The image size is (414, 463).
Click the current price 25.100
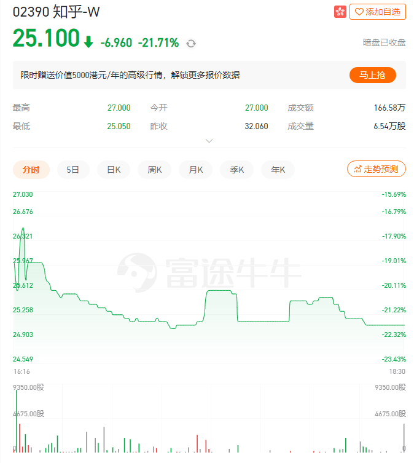(x=46, y=38)
